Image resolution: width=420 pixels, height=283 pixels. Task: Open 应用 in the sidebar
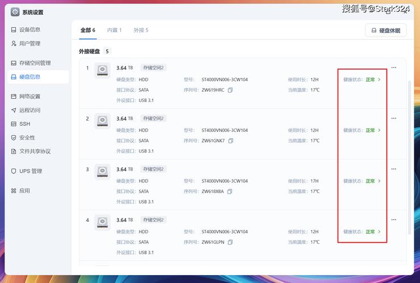click(x=20, y=191)
